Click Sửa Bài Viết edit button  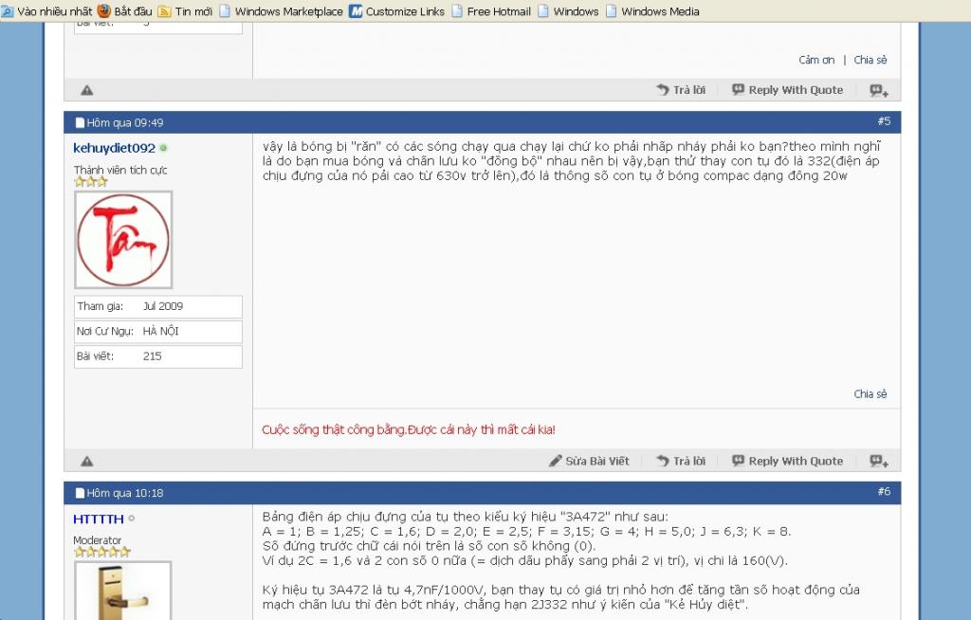coord(589,461)
